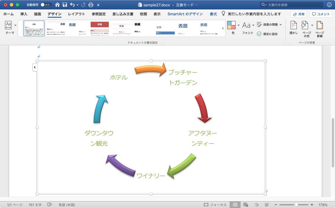Viewport: 335px width, 208px height.
Task: Click the 178% zoom level
Action: (323, 205)
